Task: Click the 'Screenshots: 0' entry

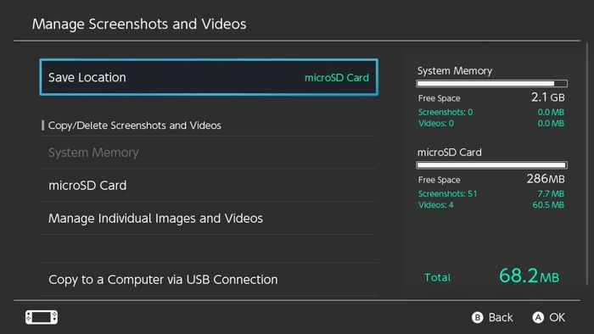Action: pos(445,113)
